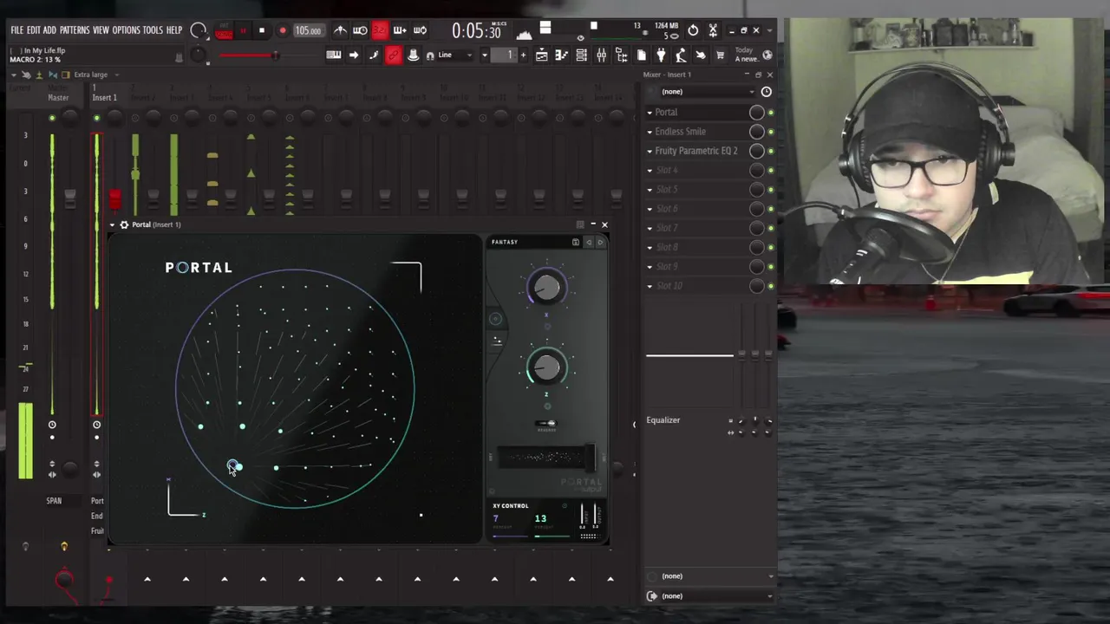This screenshot has width=1110, height=624.
Task: Open the playlist view icon
Action: (542, 55)
